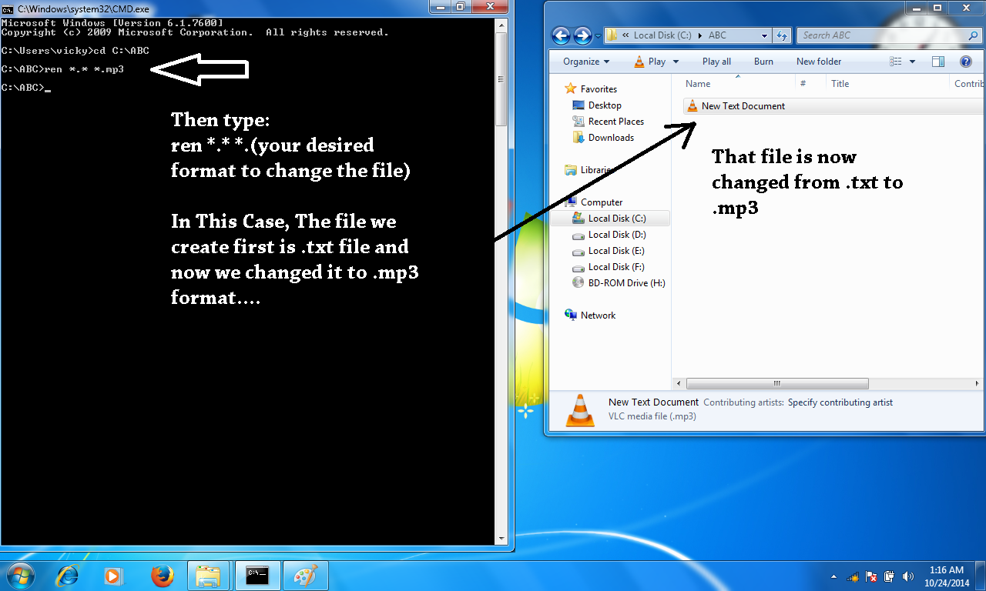Open Local Disk (E:)
The width and height of the screenshot is (986, 591).
coord(616,251)
